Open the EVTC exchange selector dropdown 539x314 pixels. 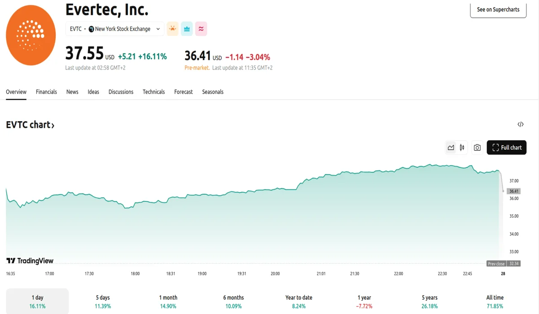click(x=115, y=29)
